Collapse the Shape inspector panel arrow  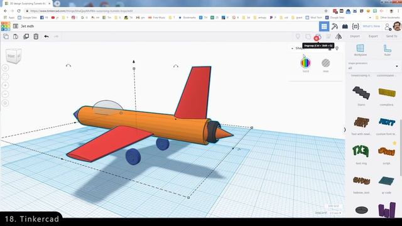(x=292, y=48)
